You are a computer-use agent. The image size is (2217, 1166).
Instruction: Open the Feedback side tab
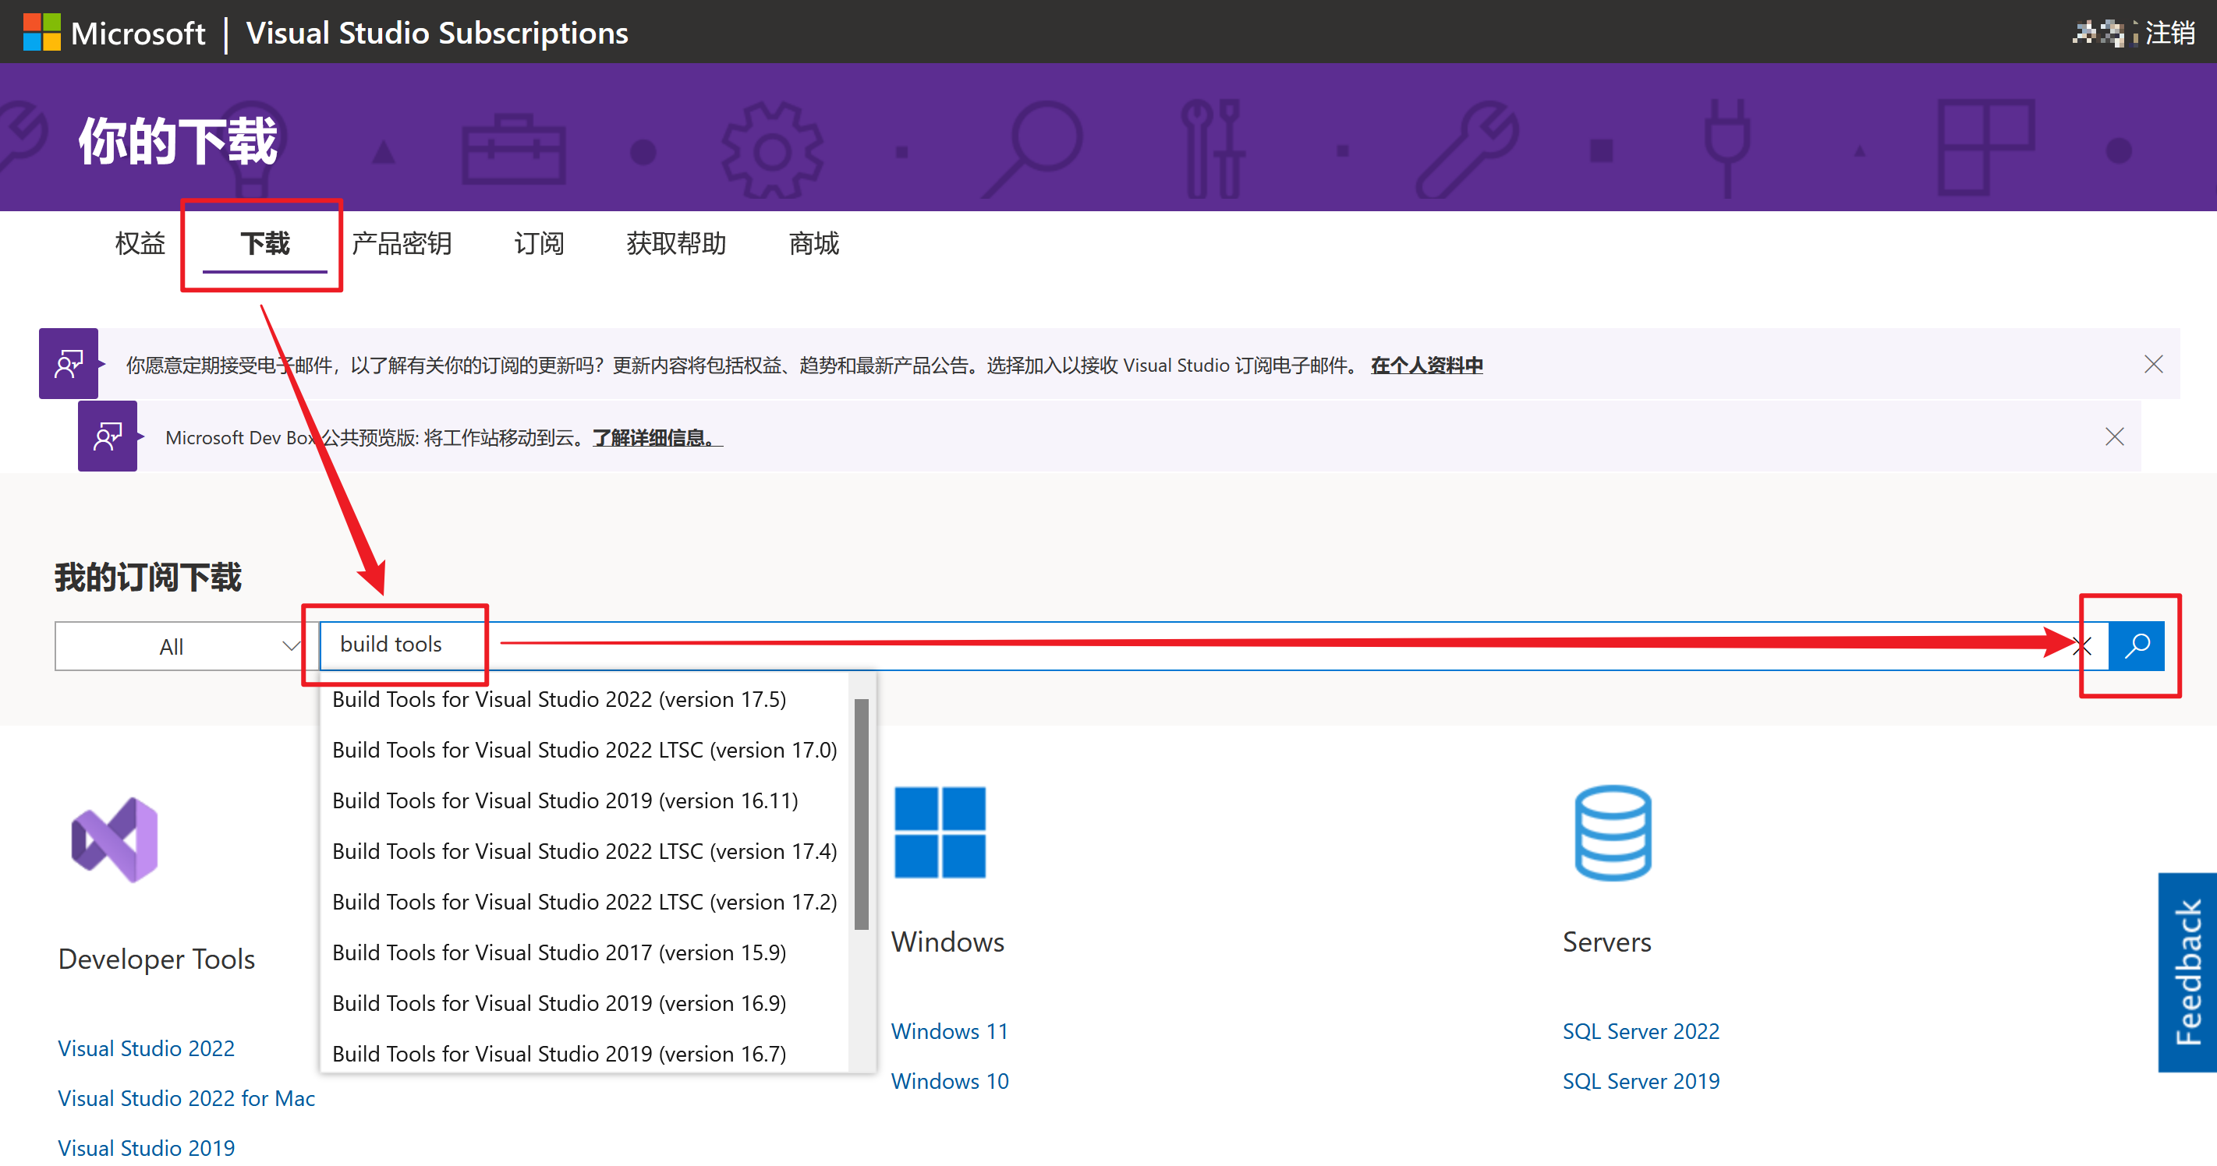[x=2187, y=972]
